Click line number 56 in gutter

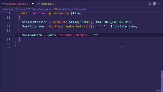pos(8,35)
